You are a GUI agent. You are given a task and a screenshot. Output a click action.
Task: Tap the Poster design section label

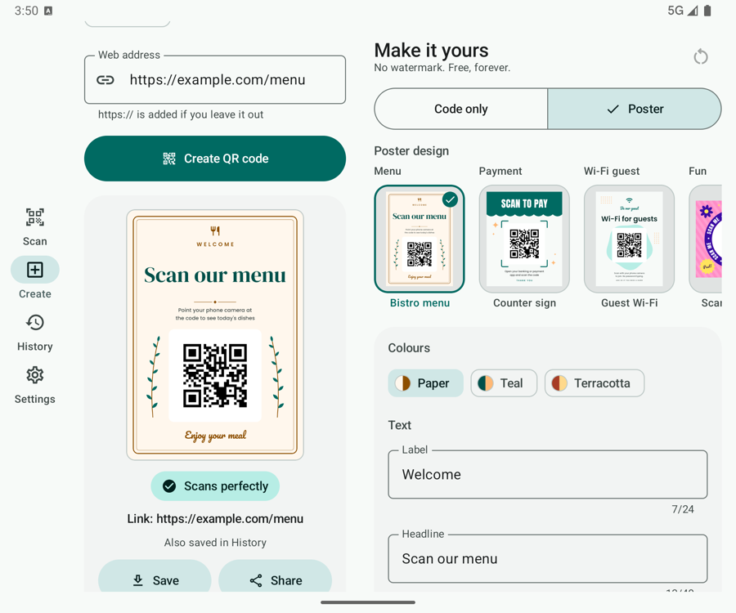click(411, 151)
